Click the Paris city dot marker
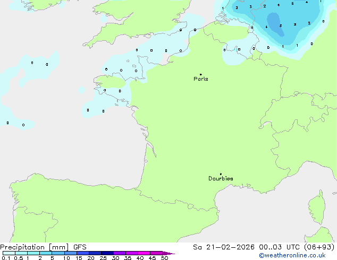This screenshot has width=337, height=260. pyautogui.click(x=201, y=74)
